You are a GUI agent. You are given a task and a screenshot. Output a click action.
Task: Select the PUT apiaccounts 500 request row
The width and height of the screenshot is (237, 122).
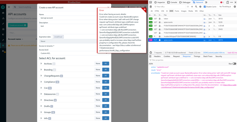193,40
